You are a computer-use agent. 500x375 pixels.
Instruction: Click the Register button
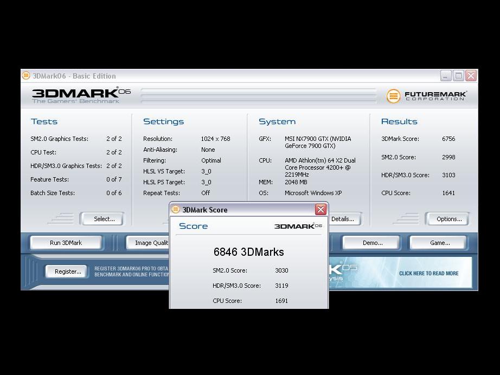point(66,271)
